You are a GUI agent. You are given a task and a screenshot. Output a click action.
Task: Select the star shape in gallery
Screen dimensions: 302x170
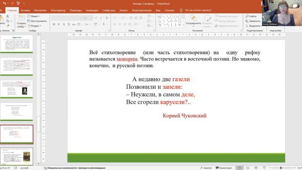179,25
